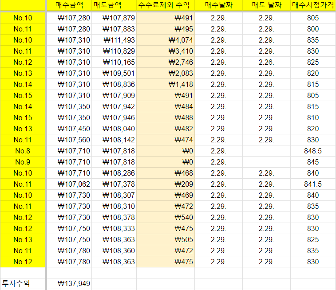The width and height of the screenshot is (336, 290).
Task: Select the ₩540 profit cell
Action: pos(166,217)
